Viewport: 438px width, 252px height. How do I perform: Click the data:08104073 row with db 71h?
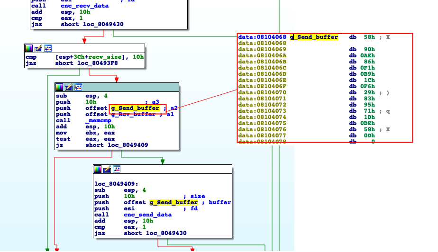coord(314,111)
